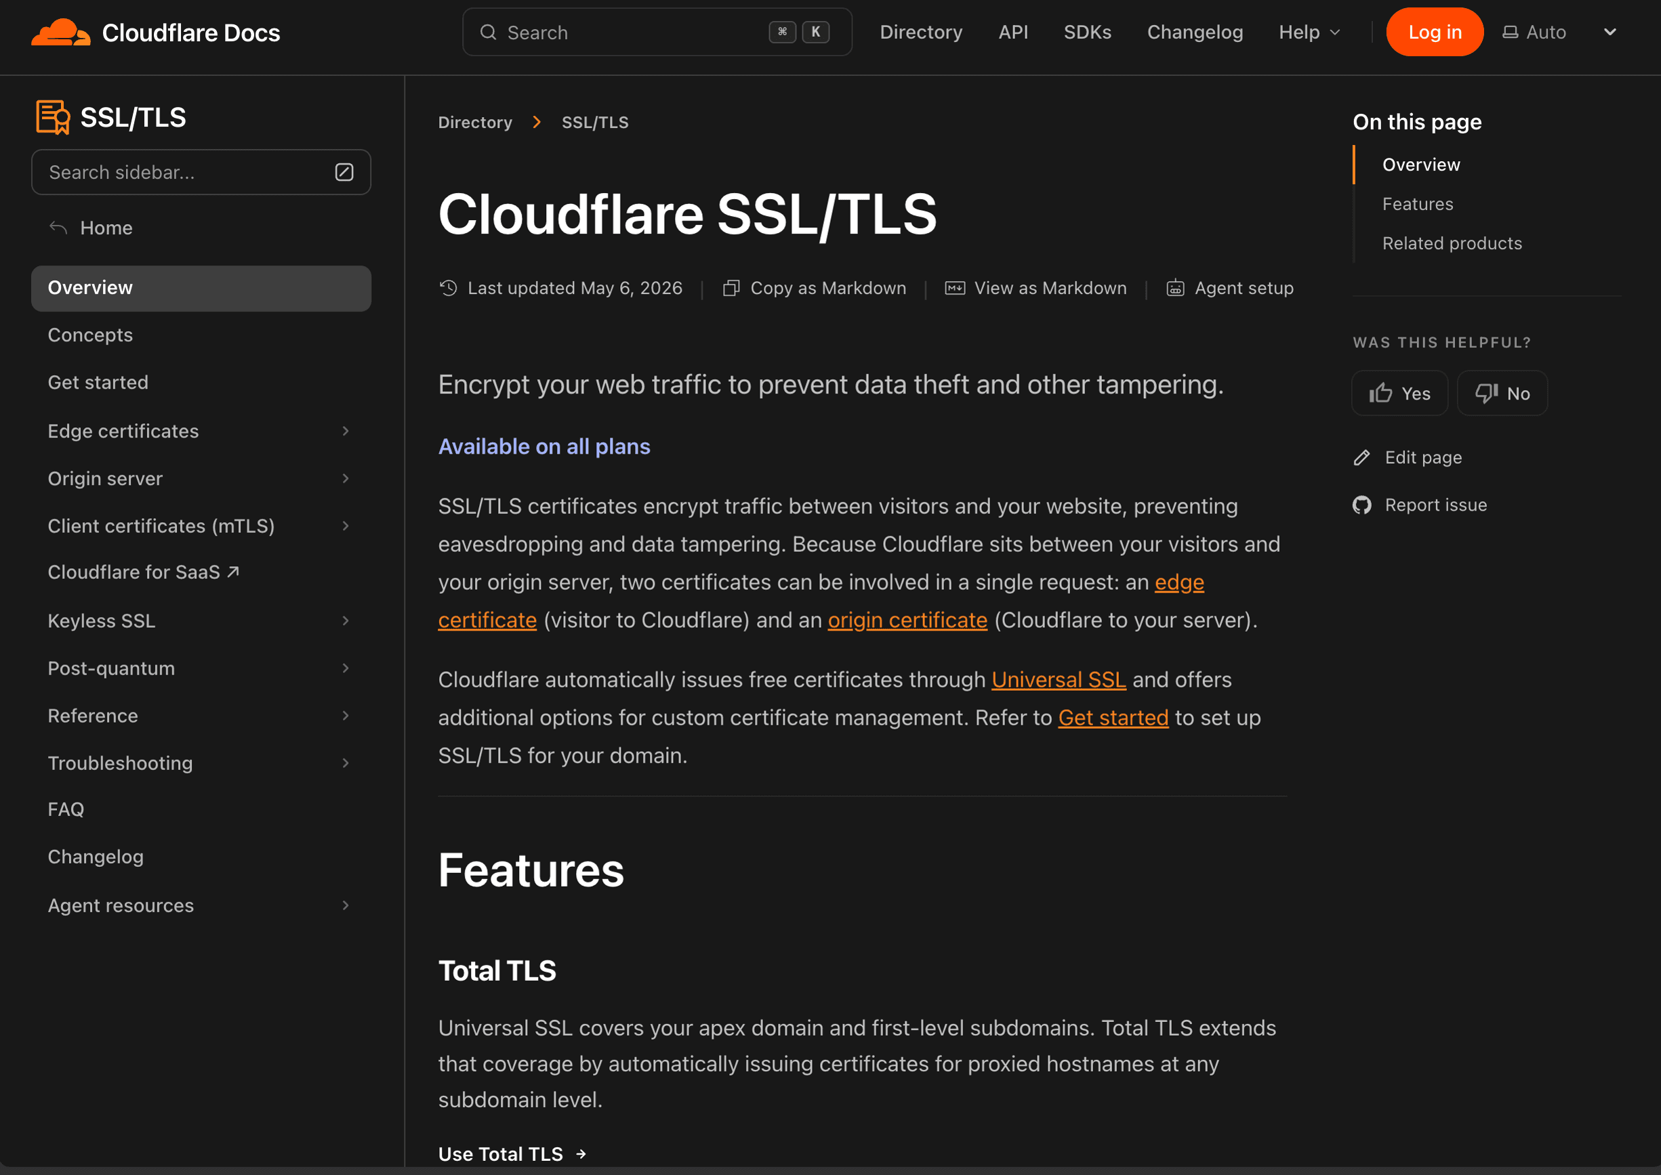This screenshot has height=1175, width=1661.
Task: Vote No on Was this helpful
Action: (1502, 393)
